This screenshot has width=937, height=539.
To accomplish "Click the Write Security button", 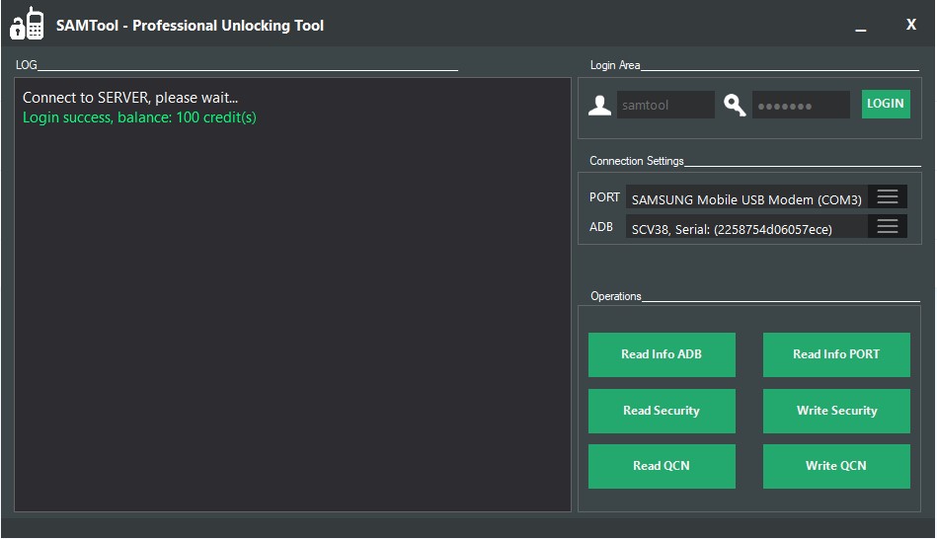I will click(x=836, y=411).
